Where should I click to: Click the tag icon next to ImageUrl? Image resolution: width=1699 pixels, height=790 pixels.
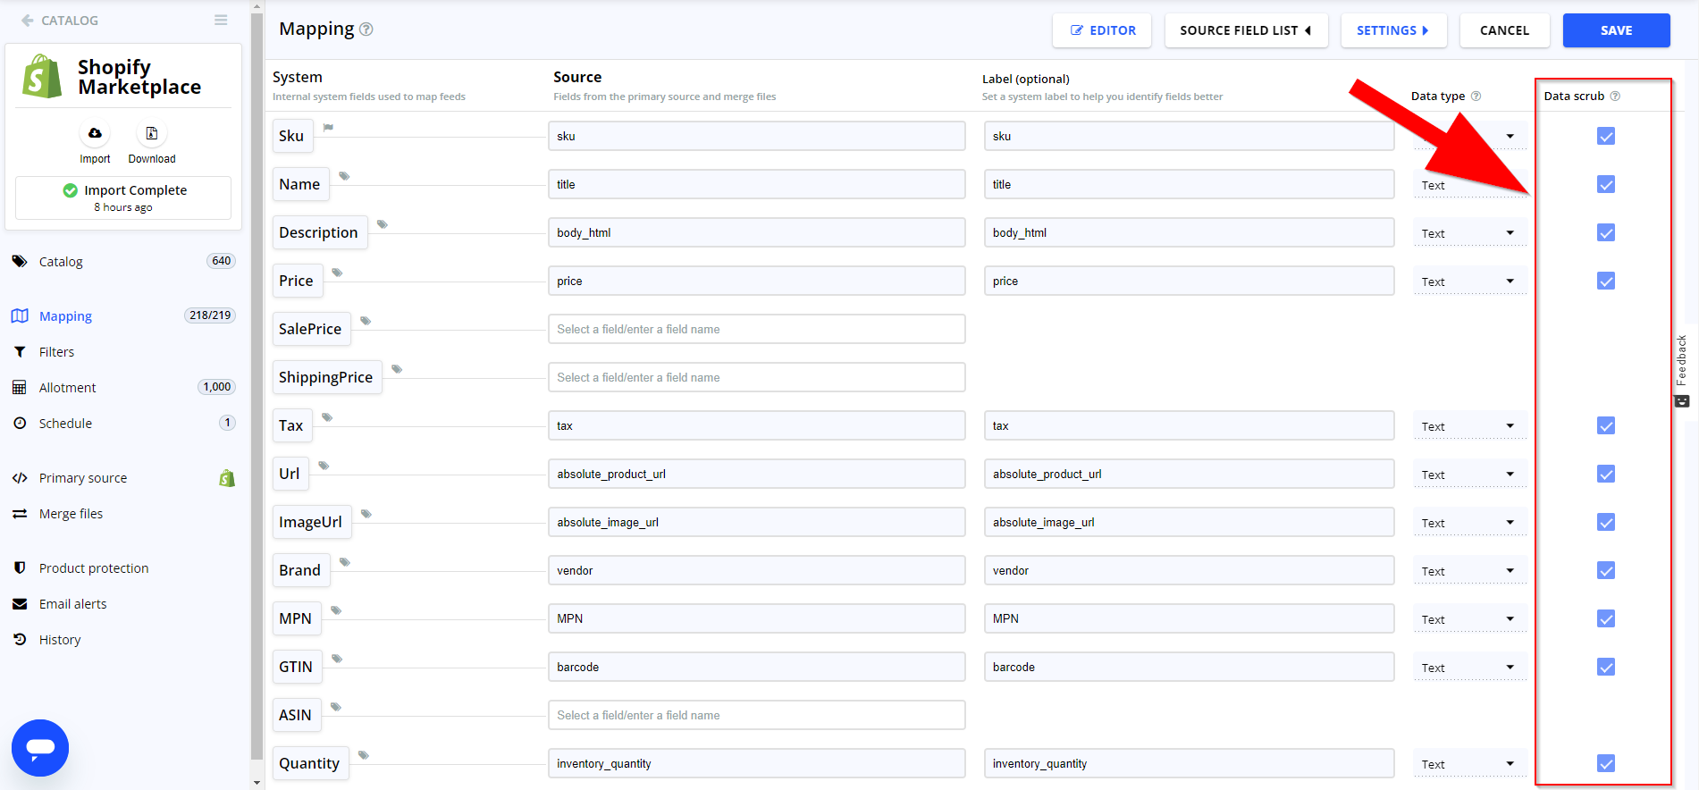point(366,514)
